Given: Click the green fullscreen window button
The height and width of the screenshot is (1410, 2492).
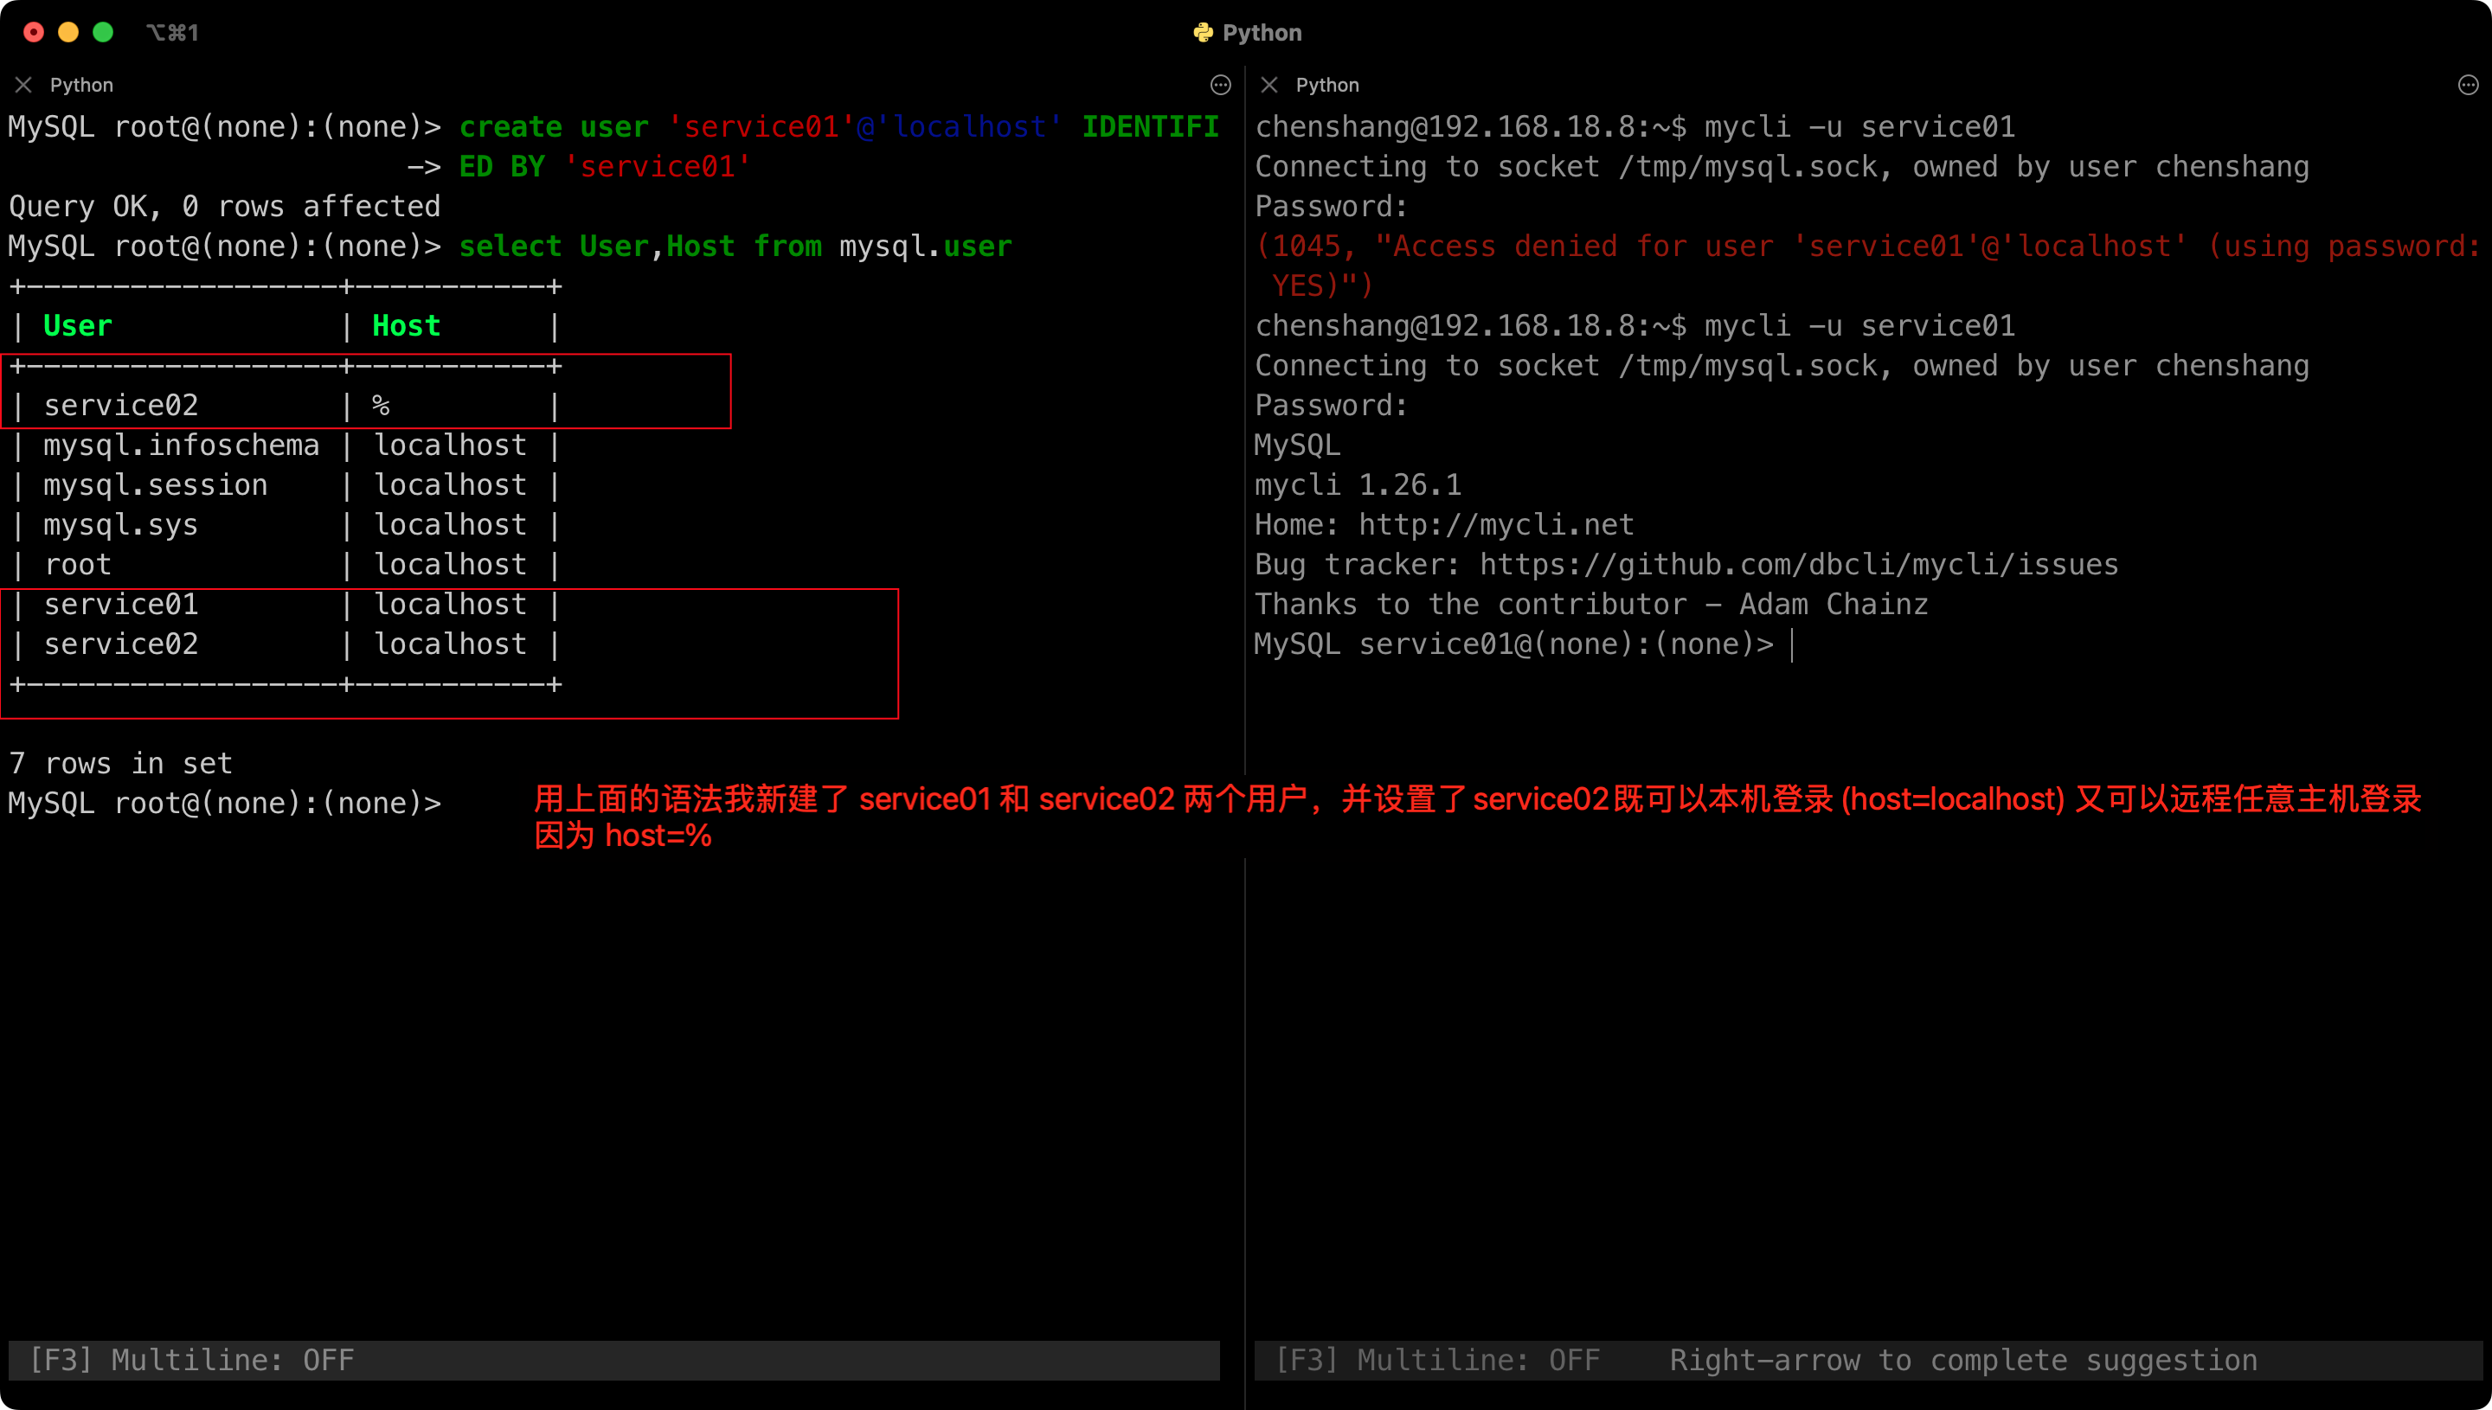Looking at the screenshot, I should click(x=103, y=33).
